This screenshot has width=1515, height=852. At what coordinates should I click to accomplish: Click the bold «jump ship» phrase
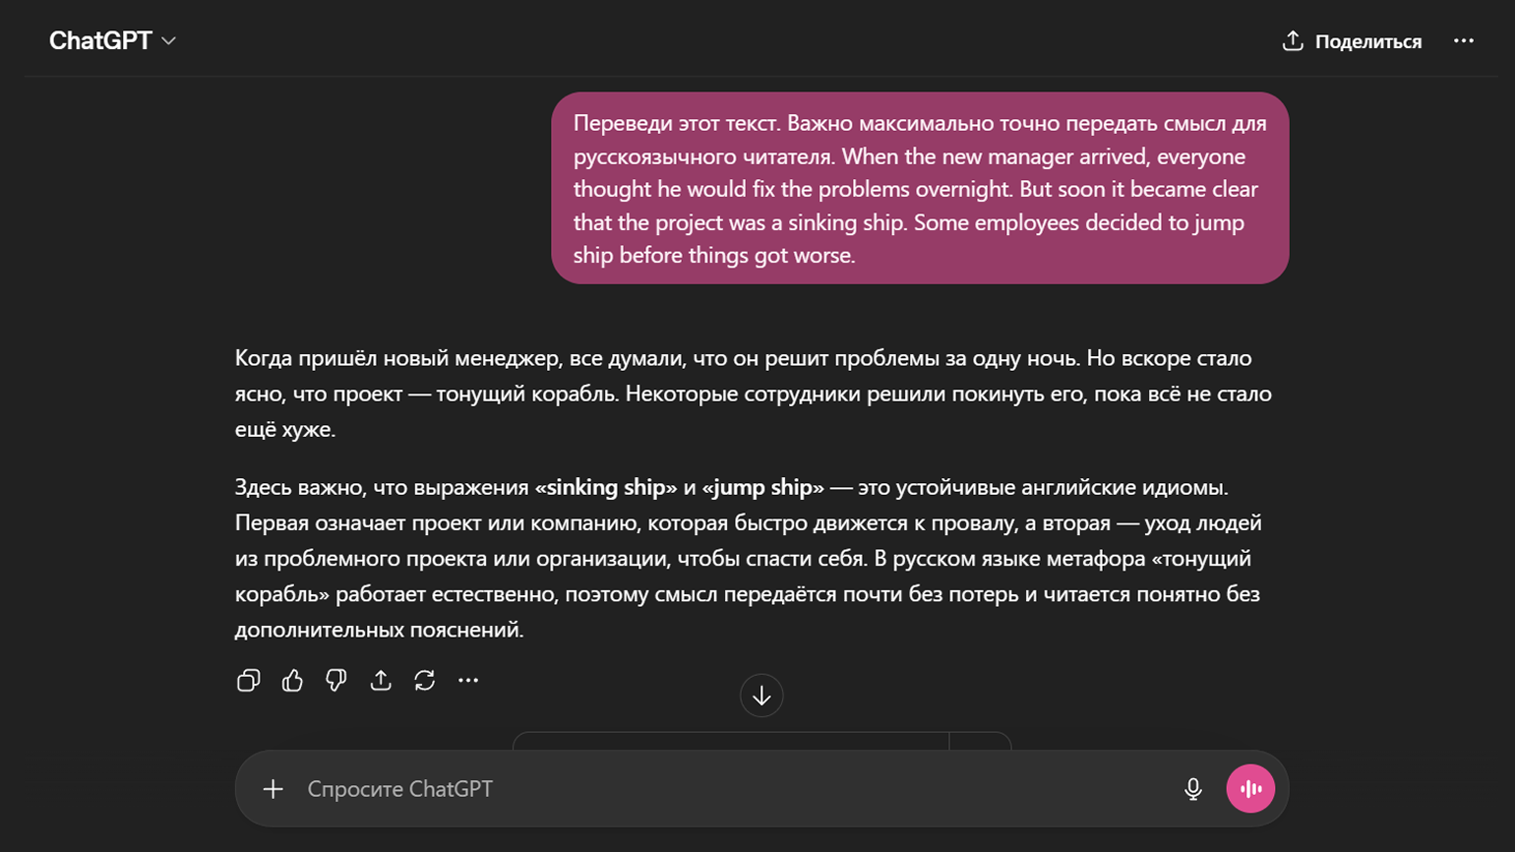click(x=763, y=488)
